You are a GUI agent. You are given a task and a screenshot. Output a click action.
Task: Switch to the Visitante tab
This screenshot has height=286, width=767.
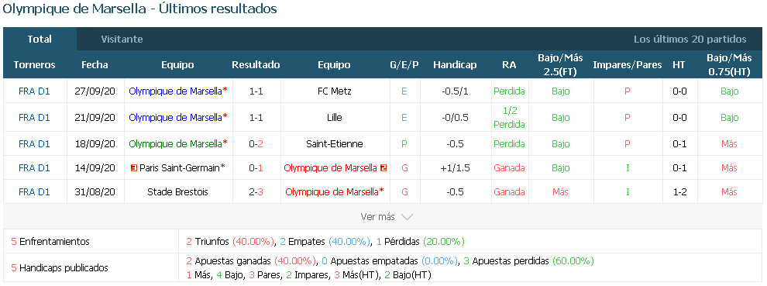(x=122, y=40)
